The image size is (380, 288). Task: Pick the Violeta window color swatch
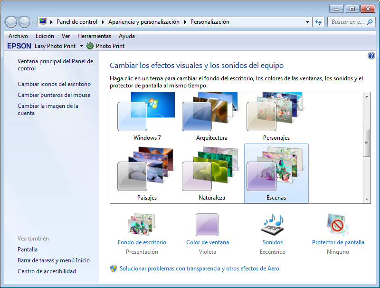[207, 224]
